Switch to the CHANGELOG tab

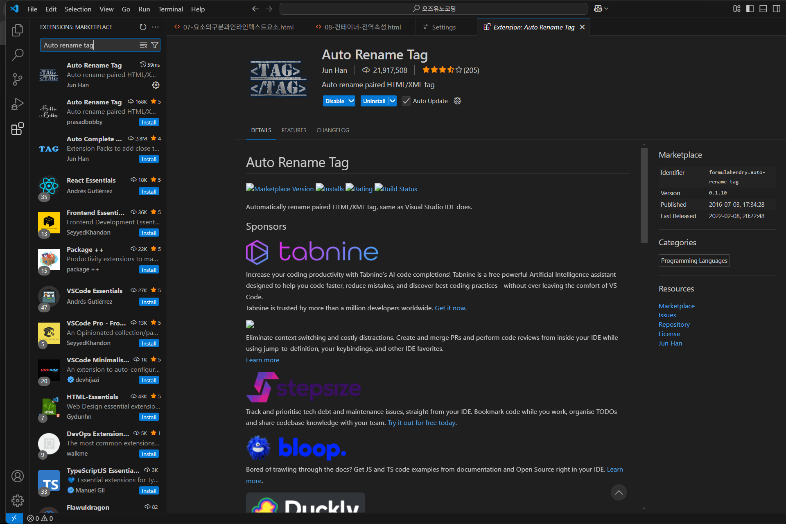(332, 130)
